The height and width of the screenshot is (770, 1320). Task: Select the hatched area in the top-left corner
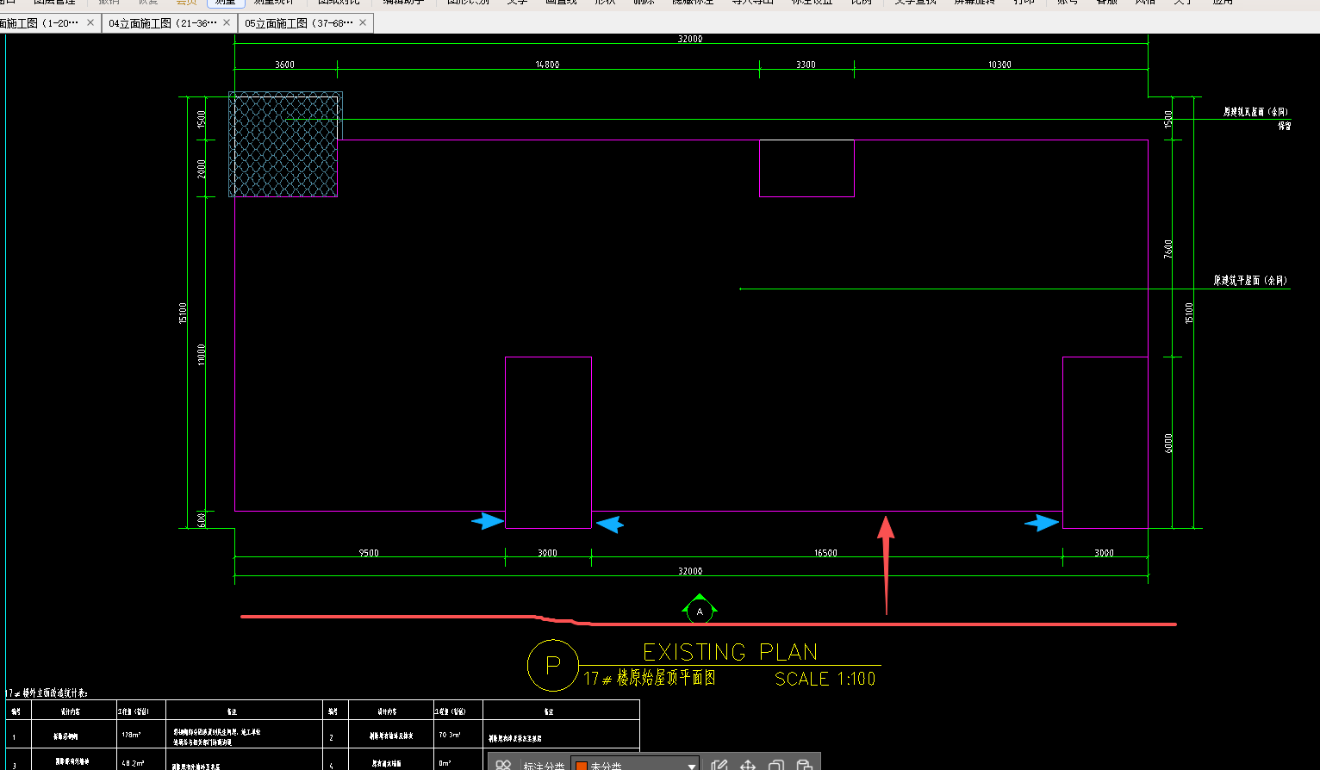click(284, 145)
